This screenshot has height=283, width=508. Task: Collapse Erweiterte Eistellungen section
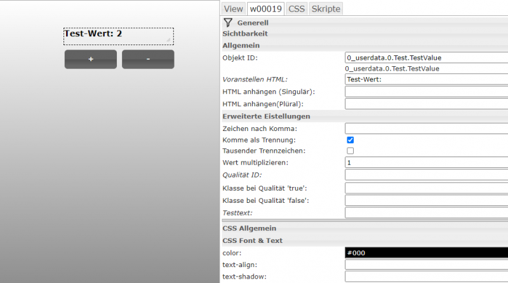[x=266, y=116]
